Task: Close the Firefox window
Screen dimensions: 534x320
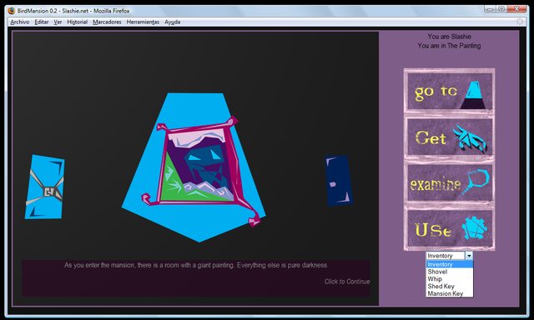Action: pyautogui.click(x=516, y=9)
